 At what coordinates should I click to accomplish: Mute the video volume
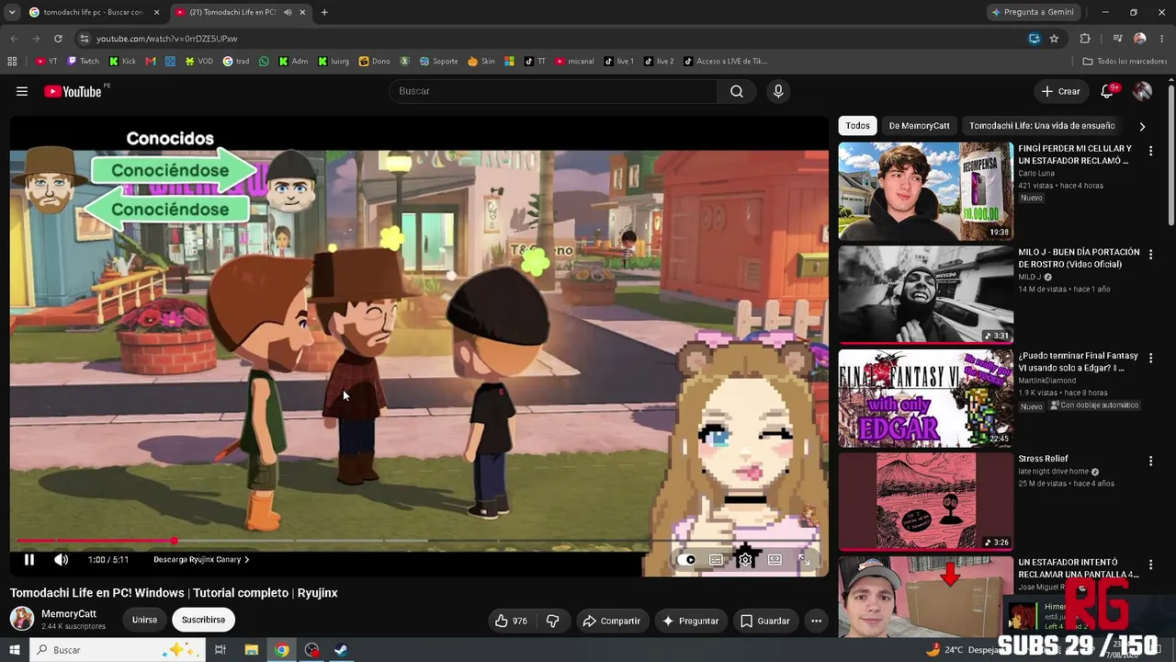pos(61,559)
